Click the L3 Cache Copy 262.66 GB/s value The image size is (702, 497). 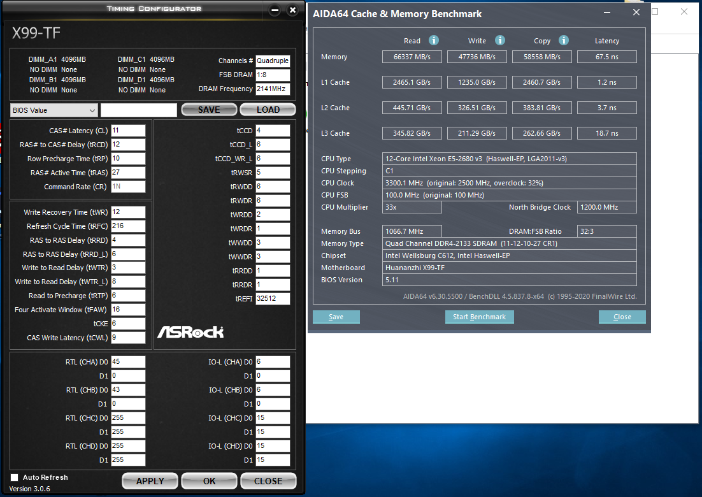(541, 133)
